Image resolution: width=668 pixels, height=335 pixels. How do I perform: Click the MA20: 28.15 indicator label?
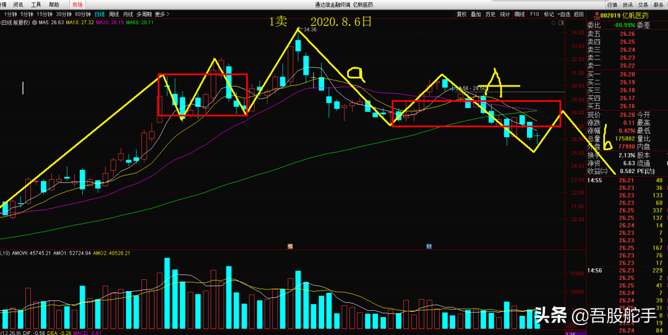[110, 22]
